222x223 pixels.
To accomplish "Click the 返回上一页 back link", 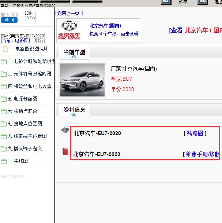I will [x=69, y=13].
